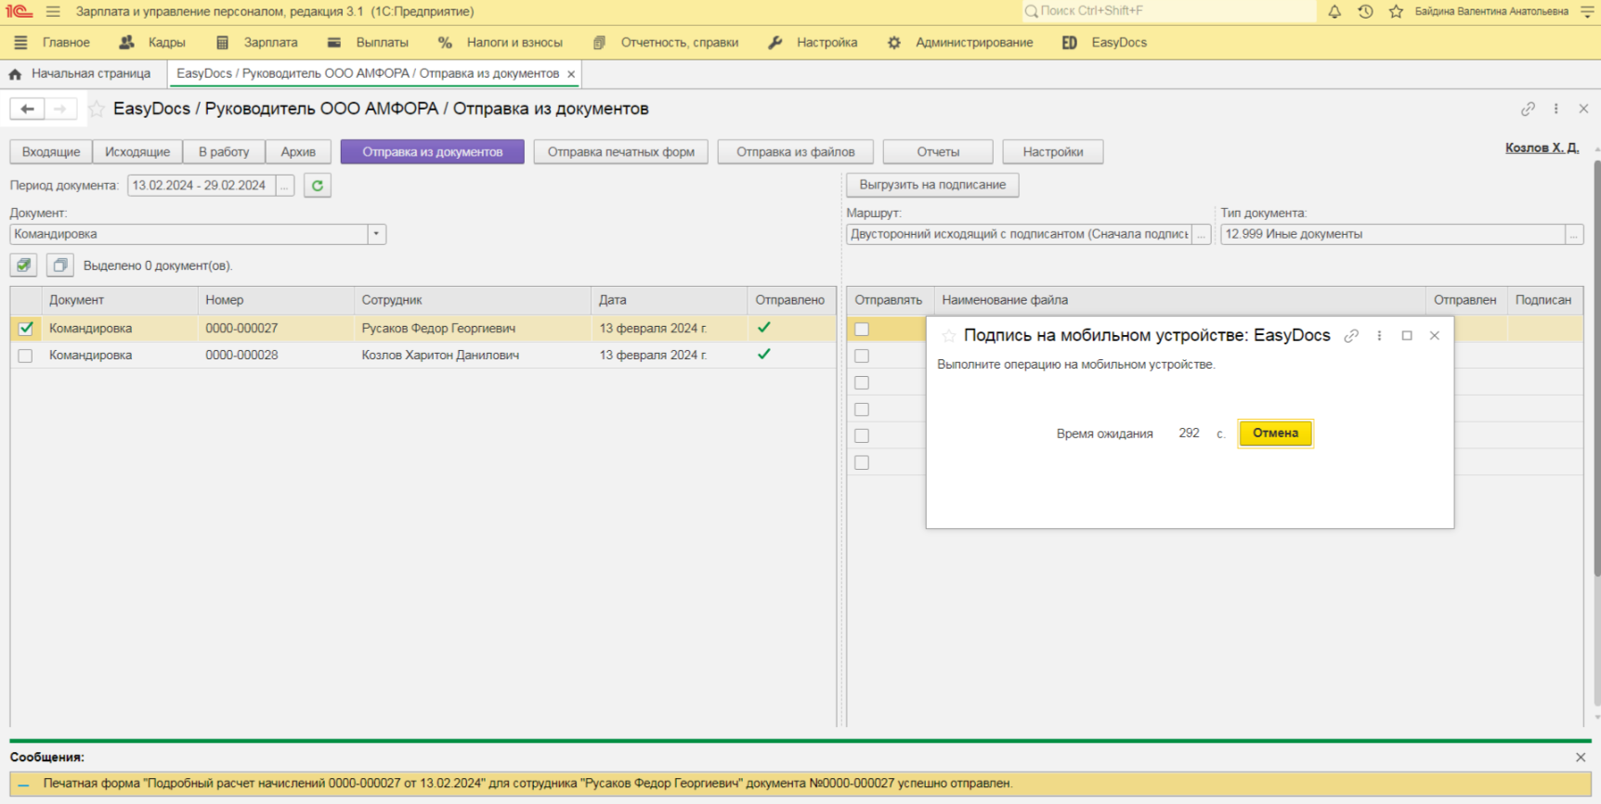Open the history clock icon
Image resolution: width=1601 pixels, height=804 pixels.
pyautogui.click(x=1365, y=11)
